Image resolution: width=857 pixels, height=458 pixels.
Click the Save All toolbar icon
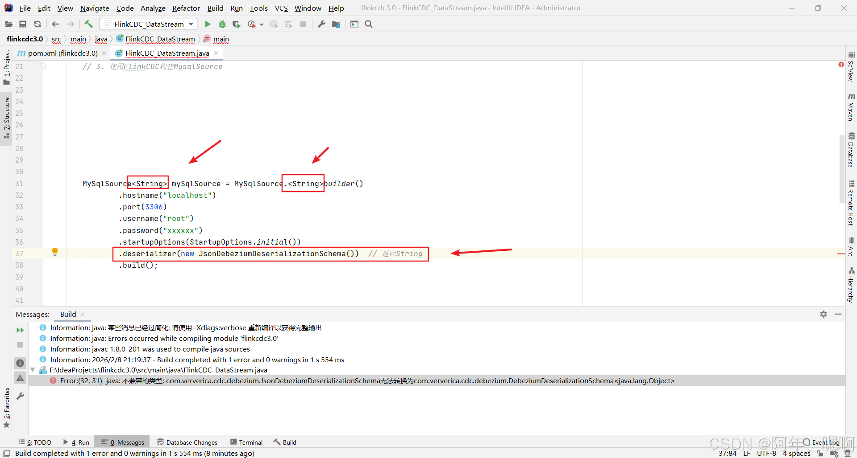pos(23,24)
